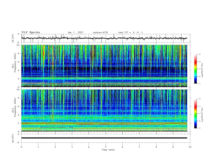Click the date 'Jan. 1 , 2023'

pyautogui.click(x=75, y=32)
